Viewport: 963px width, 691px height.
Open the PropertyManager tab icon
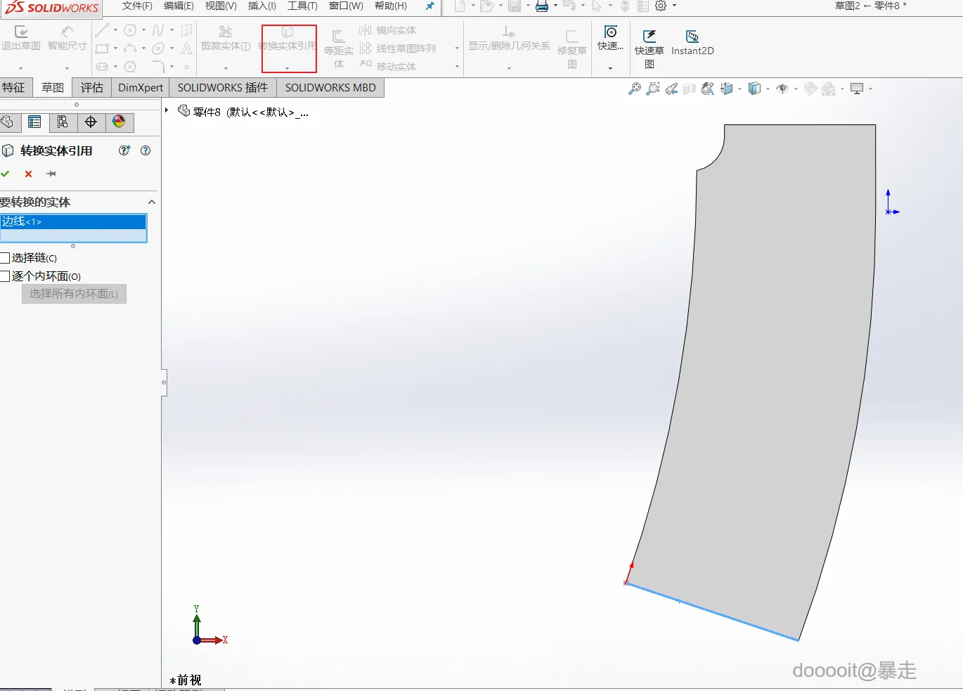pyautogui.click(x=34, y=122)
